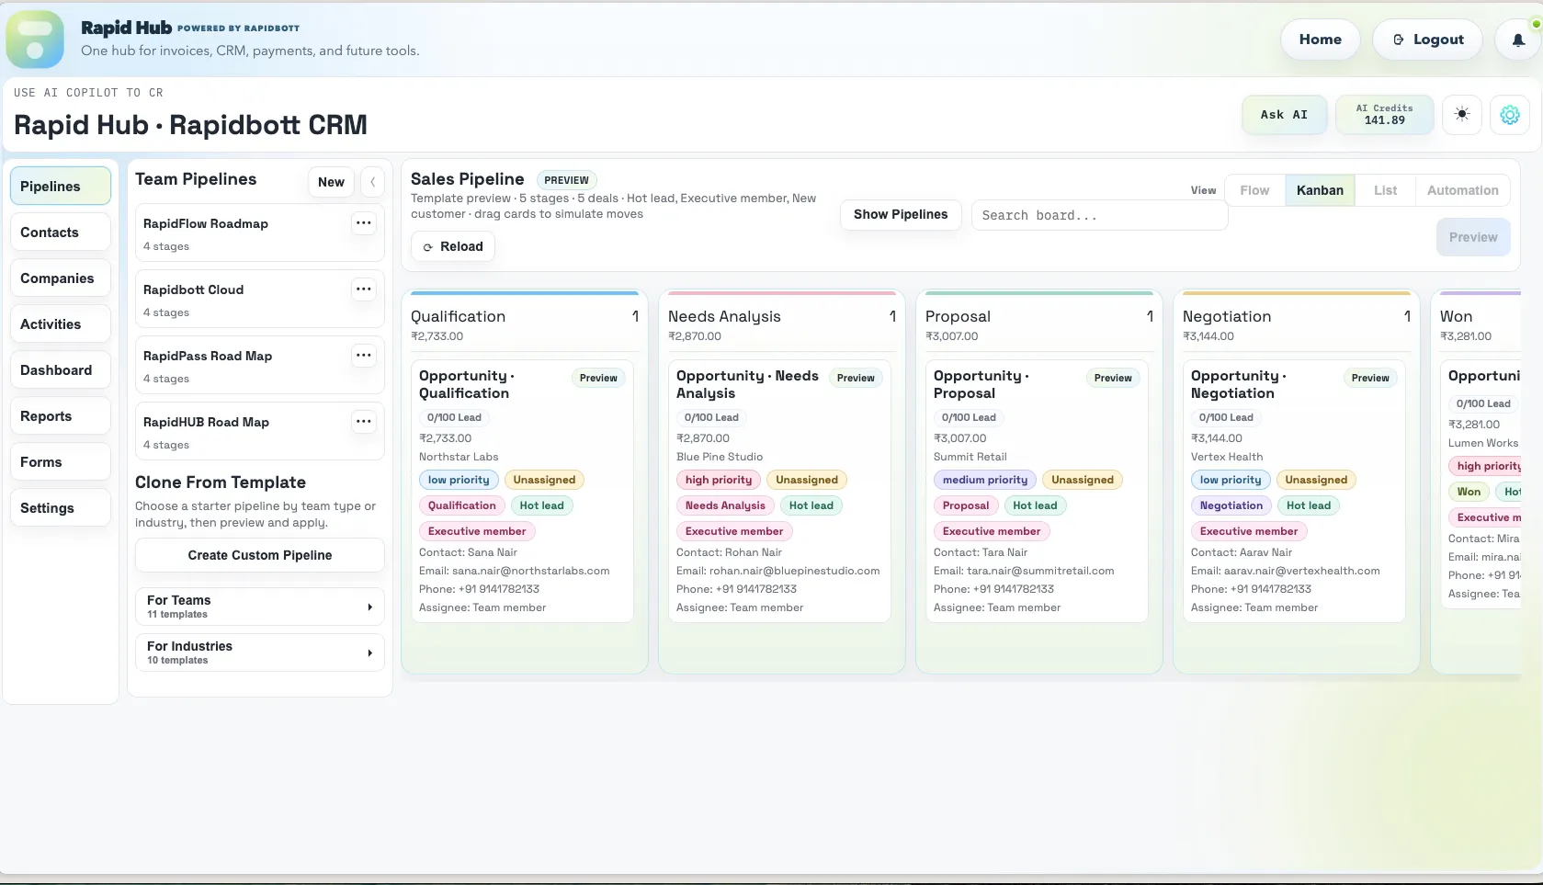Click the Preview button below view tabs
The height and width of the screenshot is (885, 1543).
(1473, 237)
